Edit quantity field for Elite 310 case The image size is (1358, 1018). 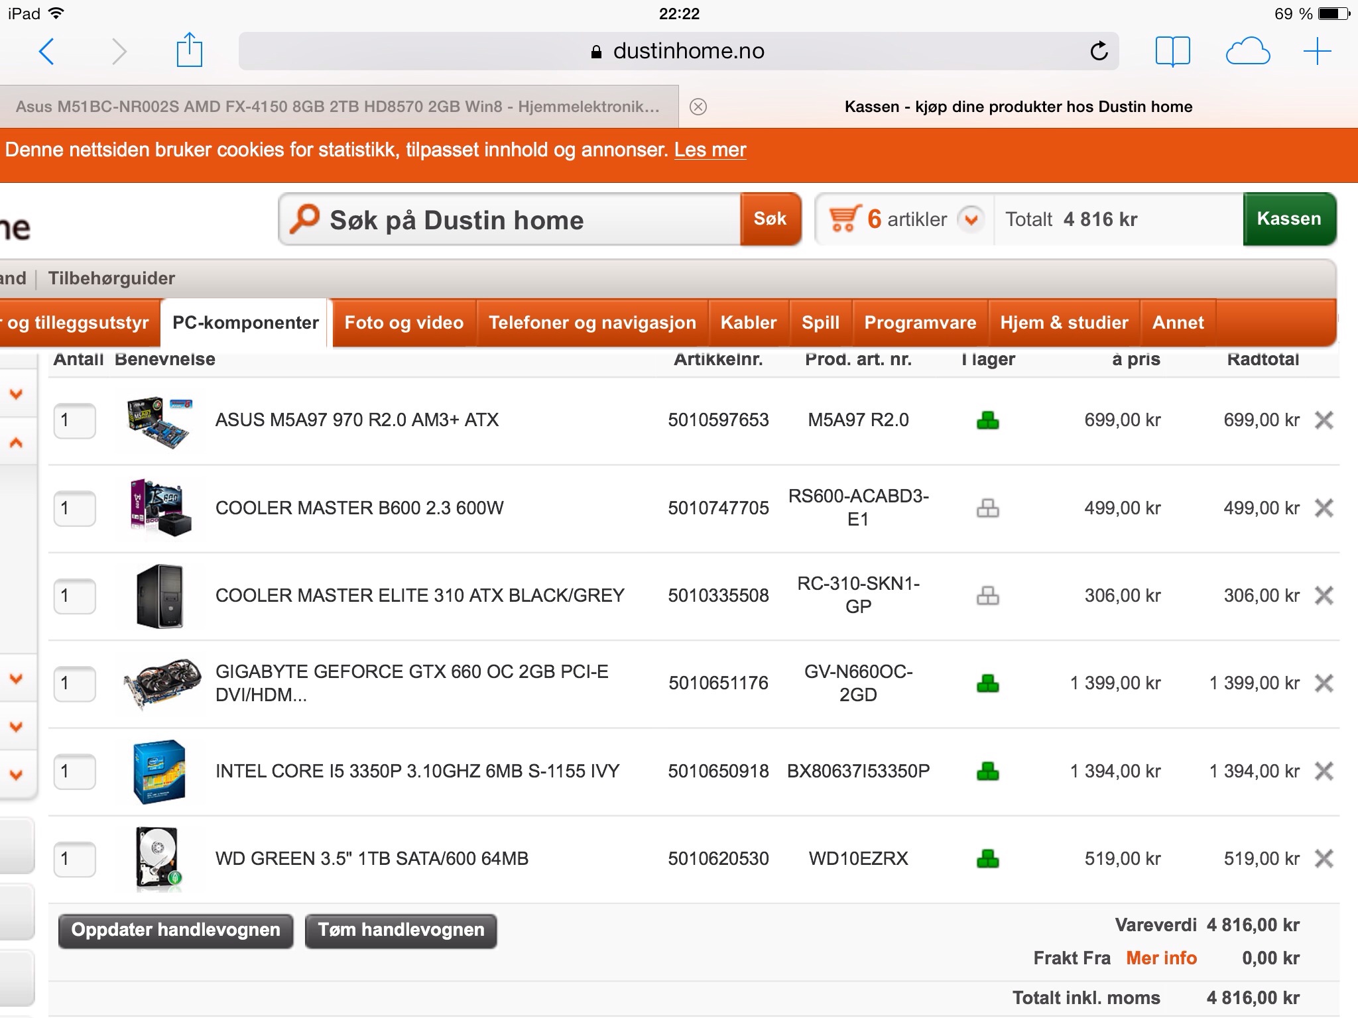(x=74, y=596)
